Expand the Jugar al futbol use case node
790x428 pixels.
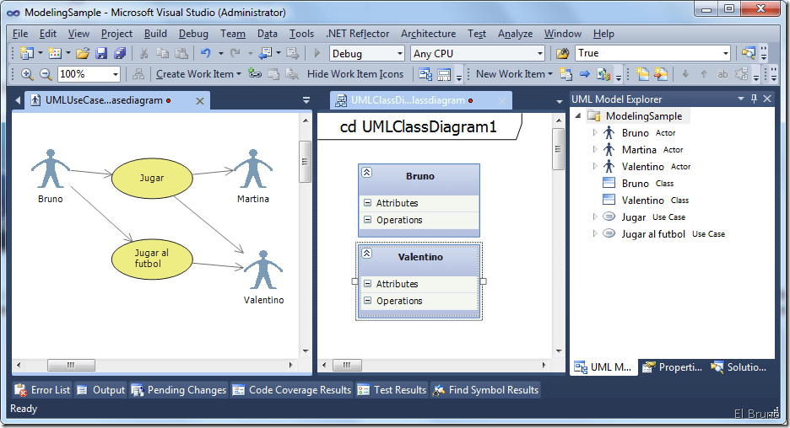pos(595,233)
